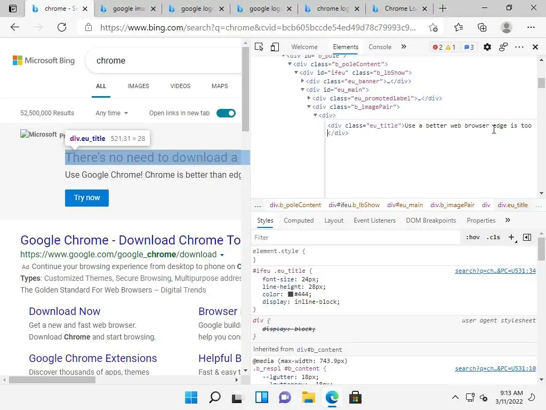Click the warnings count badge

(451, 47)
